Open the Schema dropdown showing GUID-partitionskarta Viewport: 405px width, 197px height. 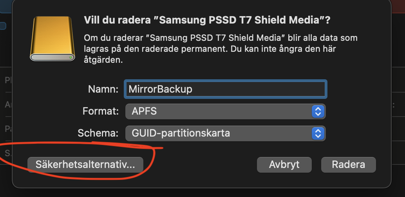226,133
